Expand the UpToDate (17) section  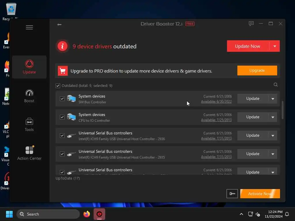[67, 178]
